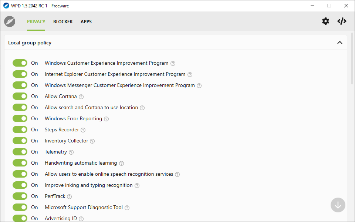The height and width of the screenshot is (222, 355).
Task: View help for Inventory Collector
Action: pyautogui.click(x=92, y=141)
